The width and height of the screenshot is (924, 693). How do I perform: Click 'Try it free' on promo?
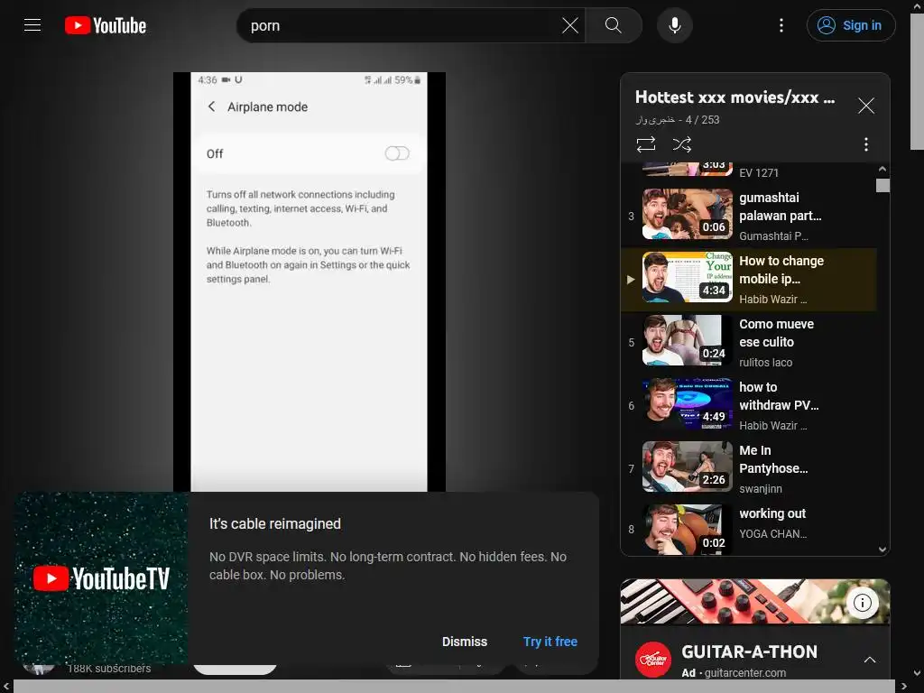coord(550,642)
